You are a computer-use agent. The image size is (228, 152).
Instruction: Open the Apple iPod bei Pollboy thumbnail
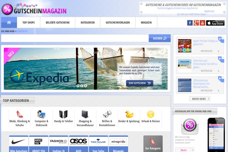point(185,46)
